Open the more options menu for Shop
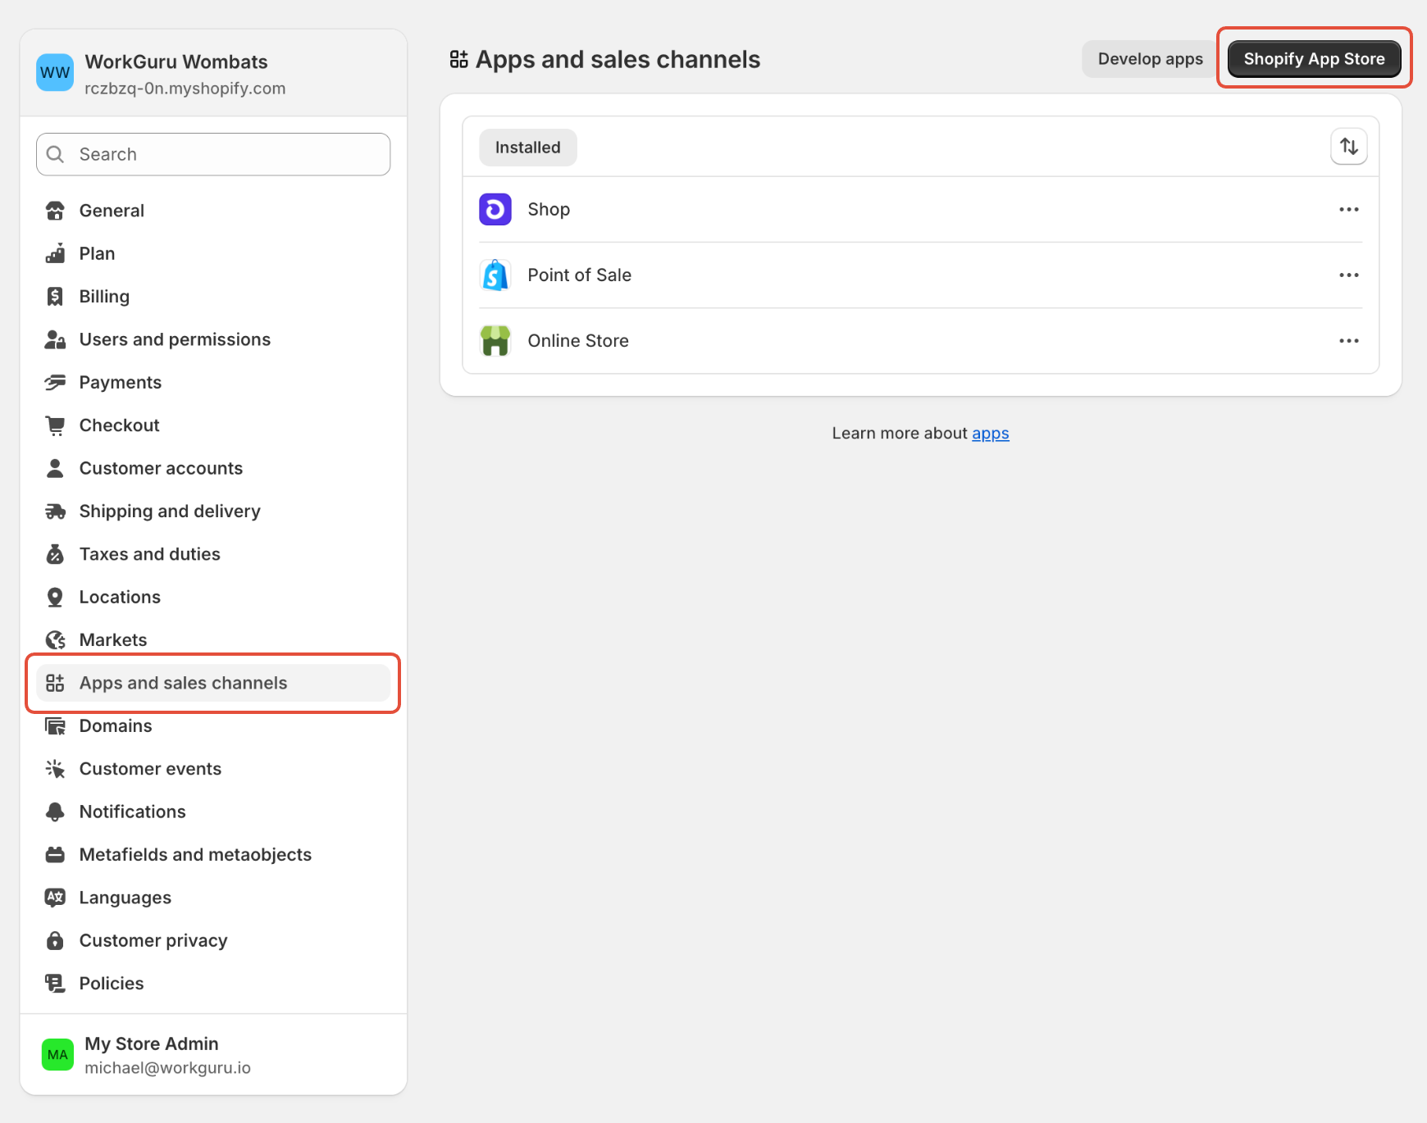 tap(1349, 209)
